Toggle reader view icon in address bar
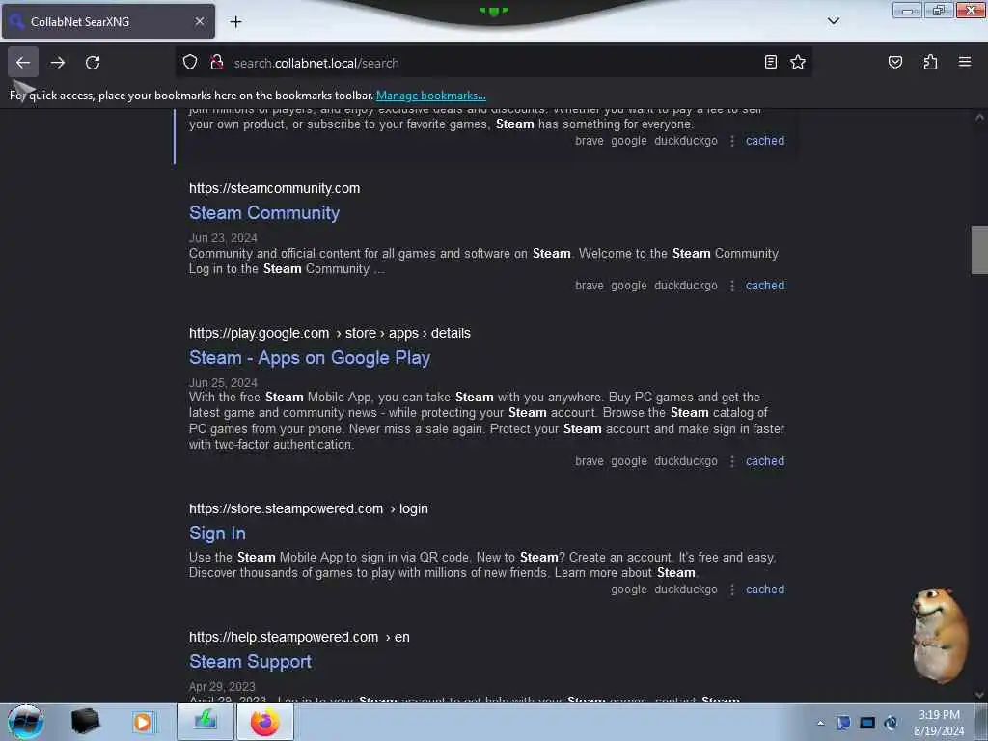 coord(770,62)
